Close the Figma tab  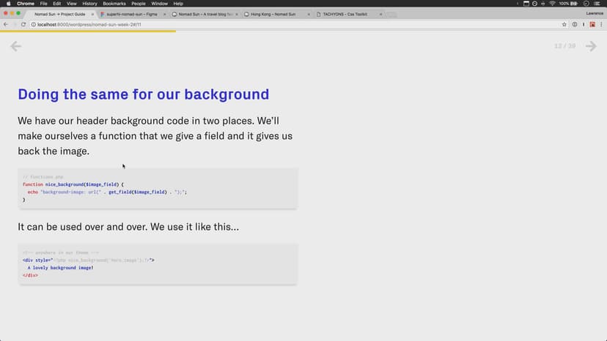(165, 14)
